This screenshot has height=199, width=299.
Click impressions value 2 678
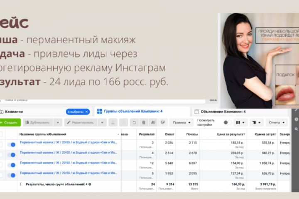193,153
